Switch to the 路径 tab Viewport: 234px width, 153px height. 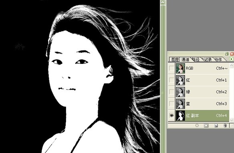(x=196, y=60)
